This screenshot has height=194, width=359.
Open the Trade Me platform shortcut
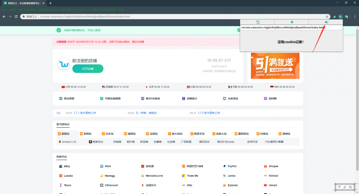[x=190, y=176]
